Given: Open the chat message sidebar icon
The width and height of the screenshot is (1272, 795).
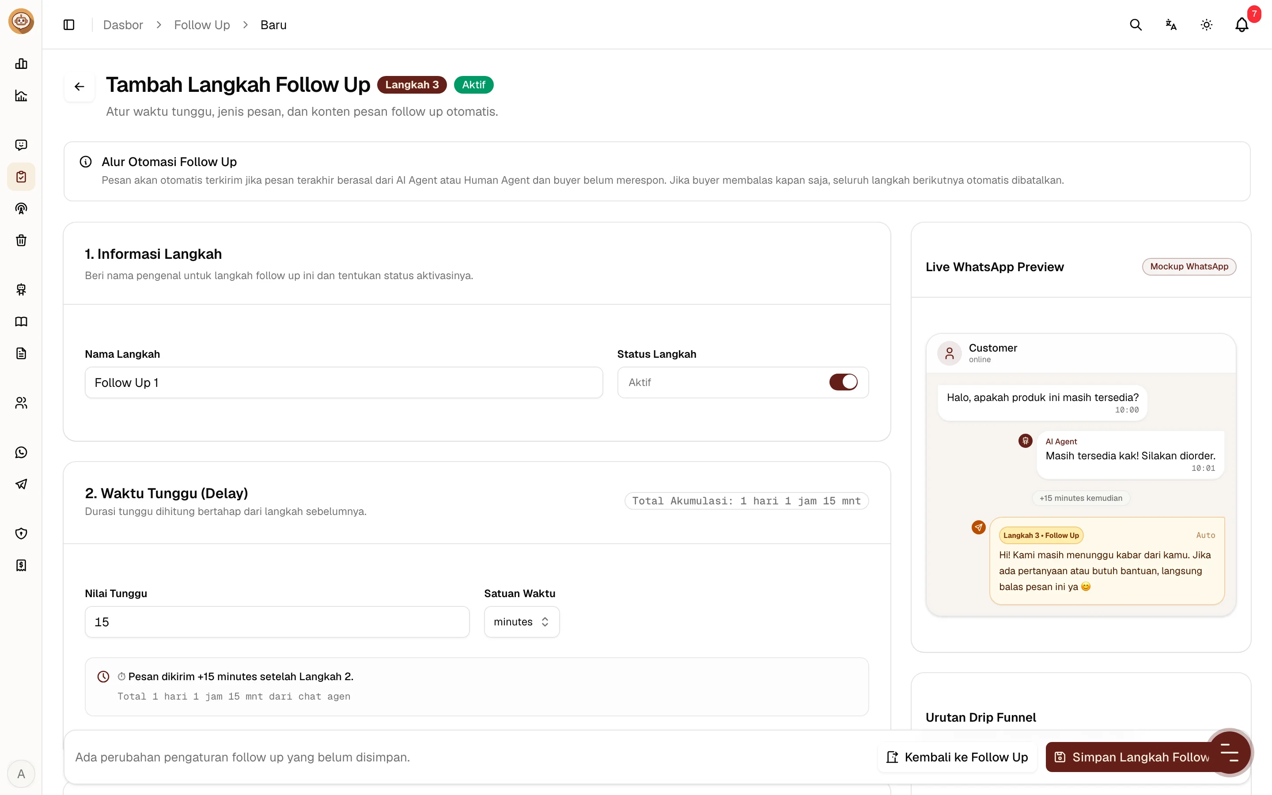Looking at the screenshot, I should (21, 144).
